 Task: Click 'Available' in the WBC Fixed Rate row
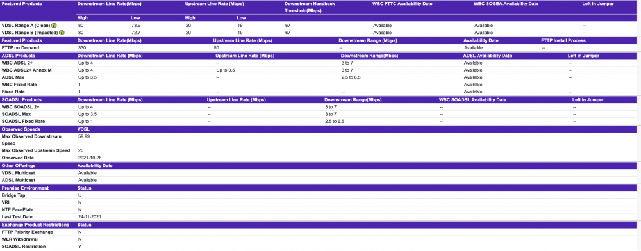click(x=473, y=85)
